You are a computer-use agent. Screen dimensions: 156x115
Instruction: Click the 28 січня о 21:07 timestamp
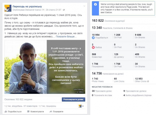coord(53,10)
